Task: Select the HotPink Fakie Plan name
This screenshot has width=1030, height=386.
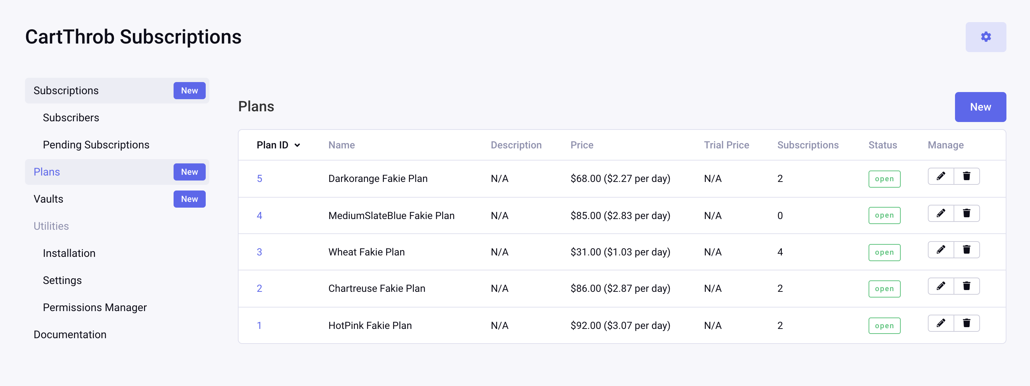Action: point(370,326)
